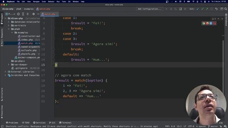Screen dimensions: 228x128
Task: Click the PHP: 8.0 language level status
Action: pos(170,127)
